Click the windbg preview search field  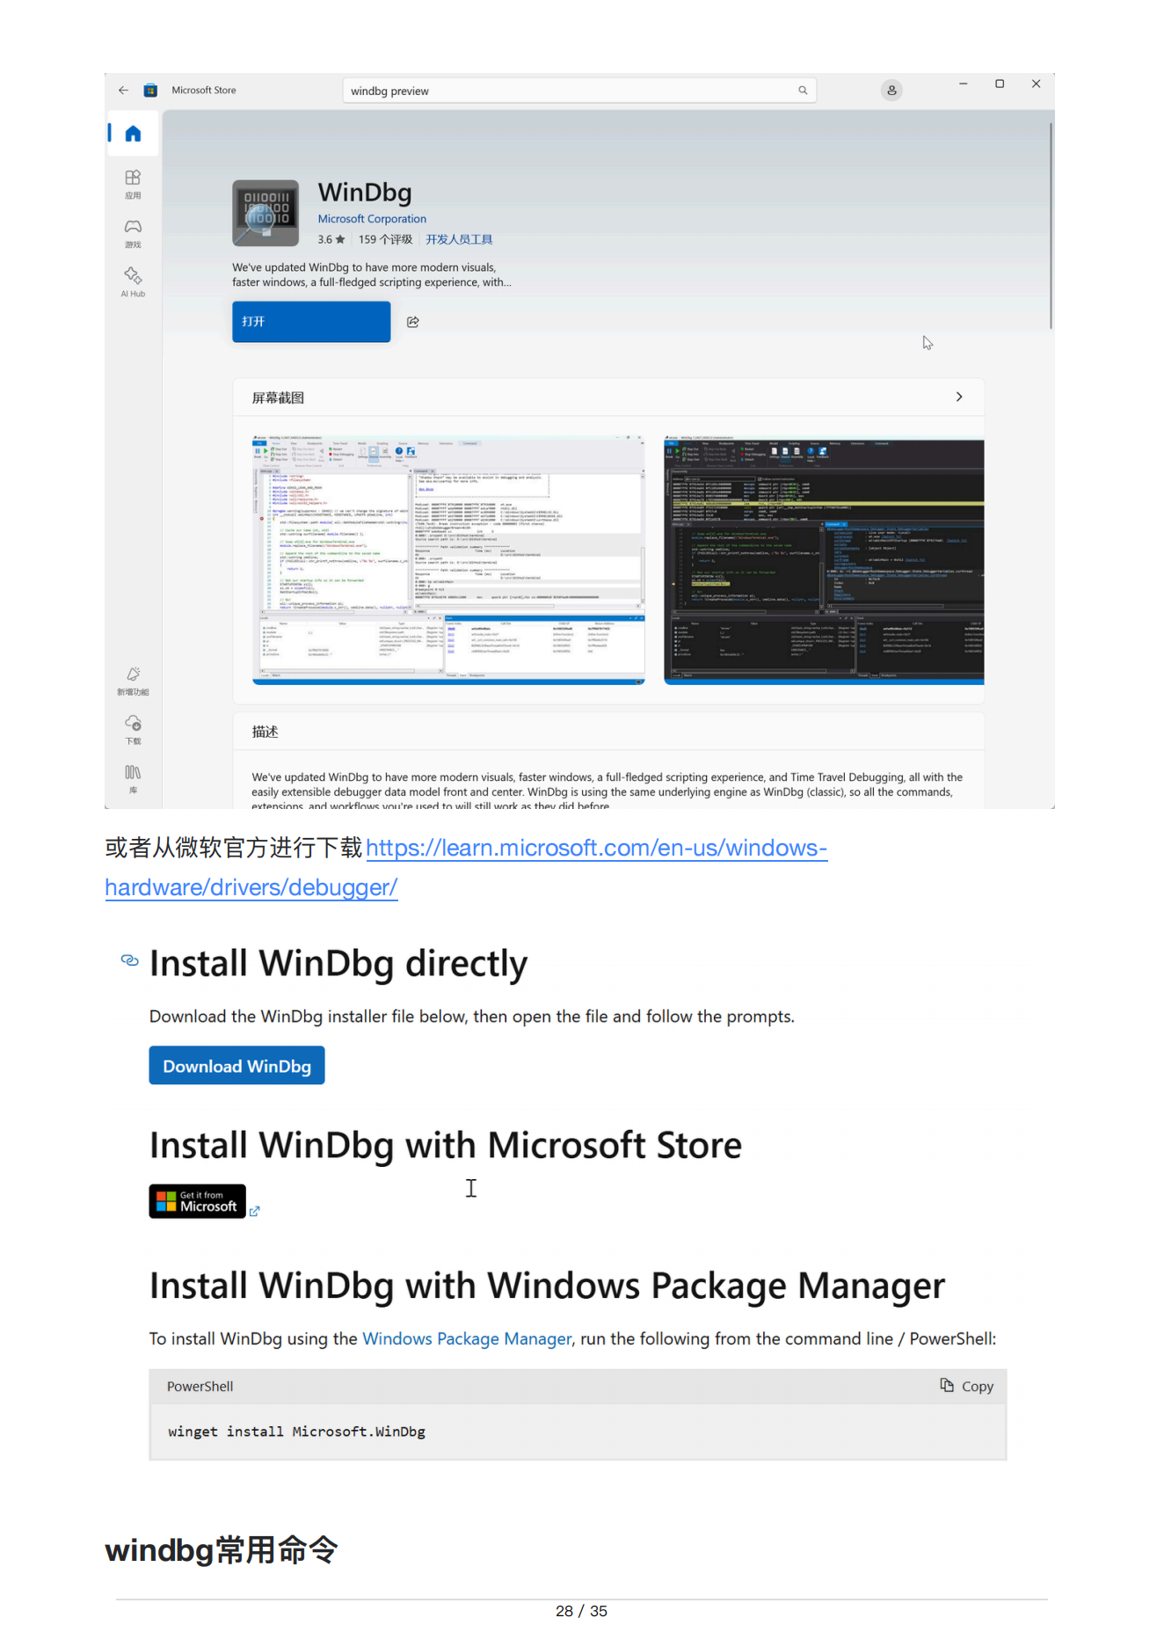point(579,91)
